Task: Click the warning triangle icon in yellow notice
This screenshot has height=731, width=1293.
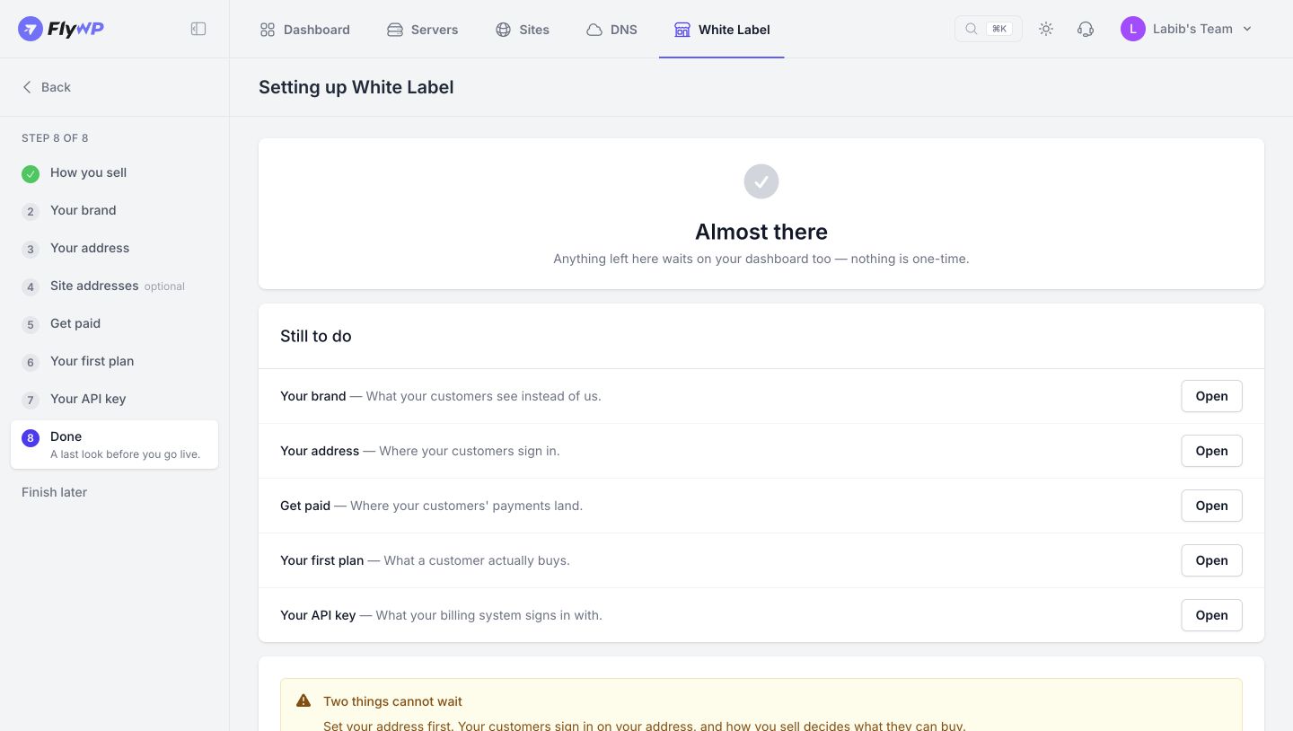Action: click(303, 700)
